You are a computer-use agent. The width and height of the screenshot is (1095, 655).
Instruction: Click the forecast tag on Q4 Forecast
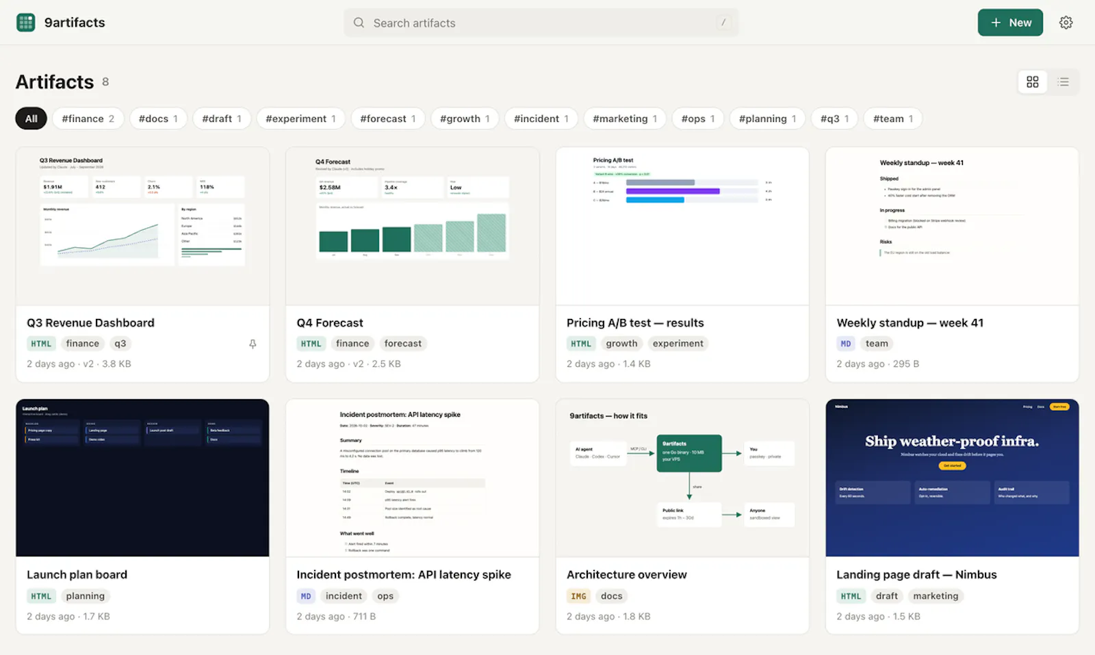pos(403,344)
